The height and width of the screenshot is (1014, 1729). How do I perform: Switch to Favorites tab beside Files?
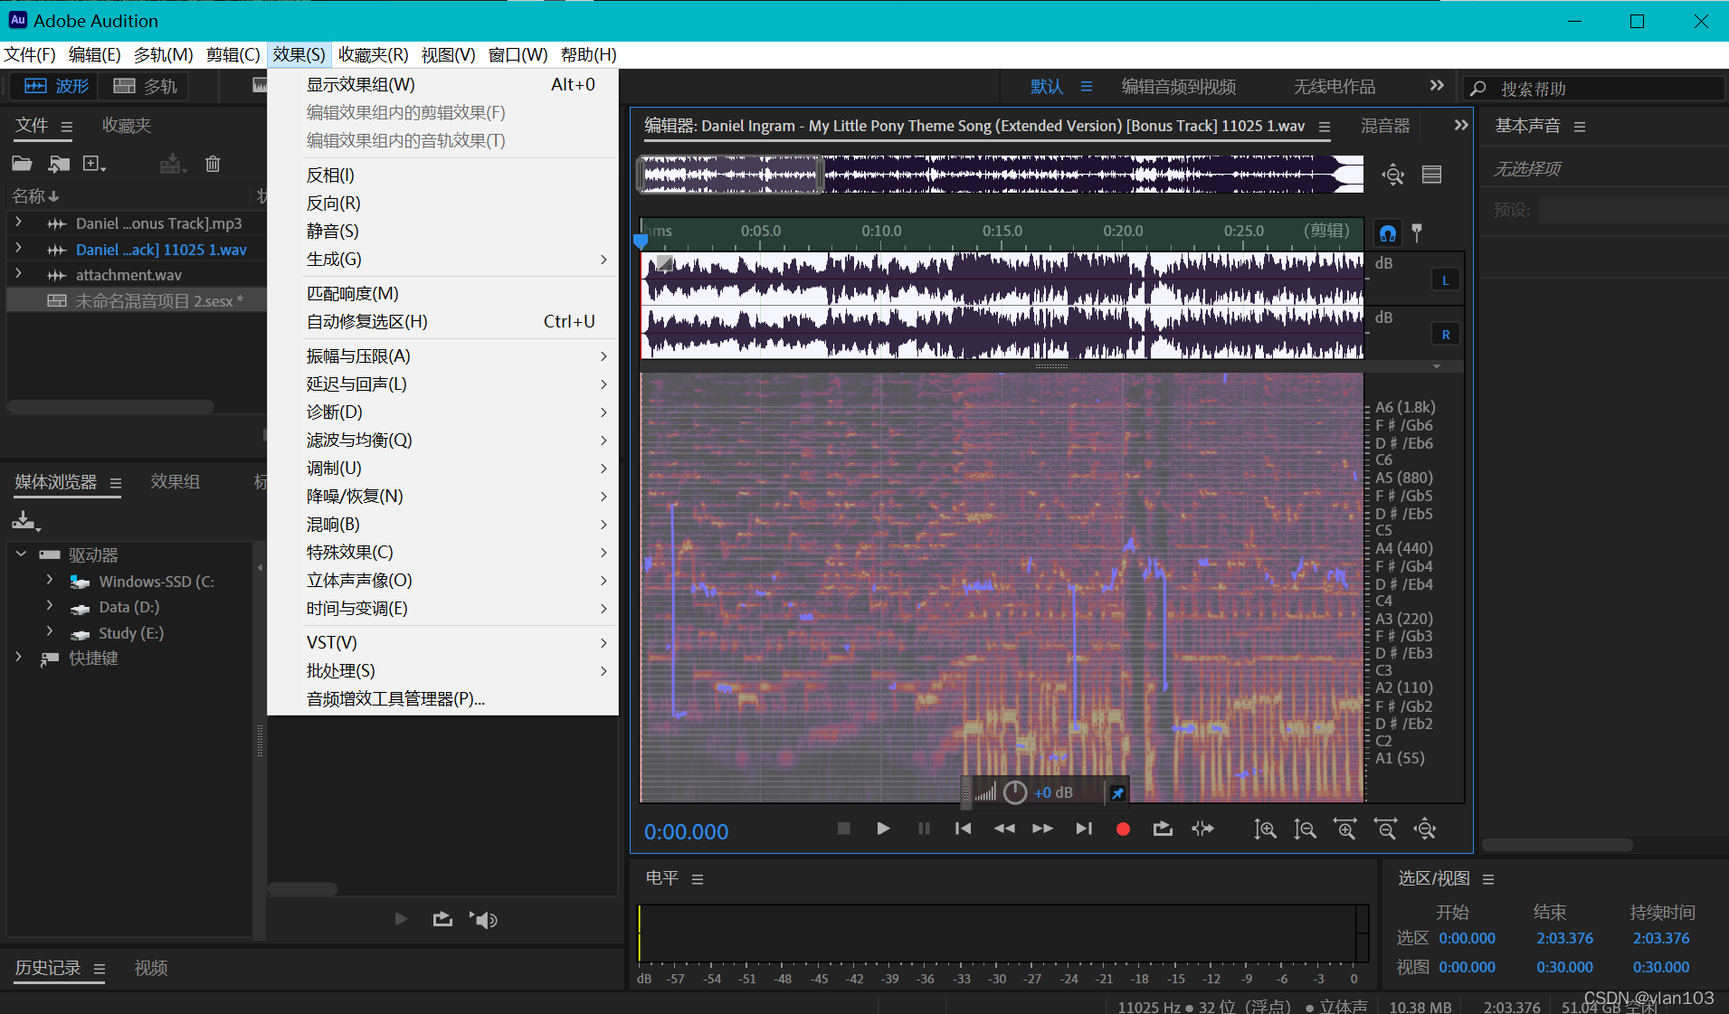pyautogui.click(x=127, y=126)
